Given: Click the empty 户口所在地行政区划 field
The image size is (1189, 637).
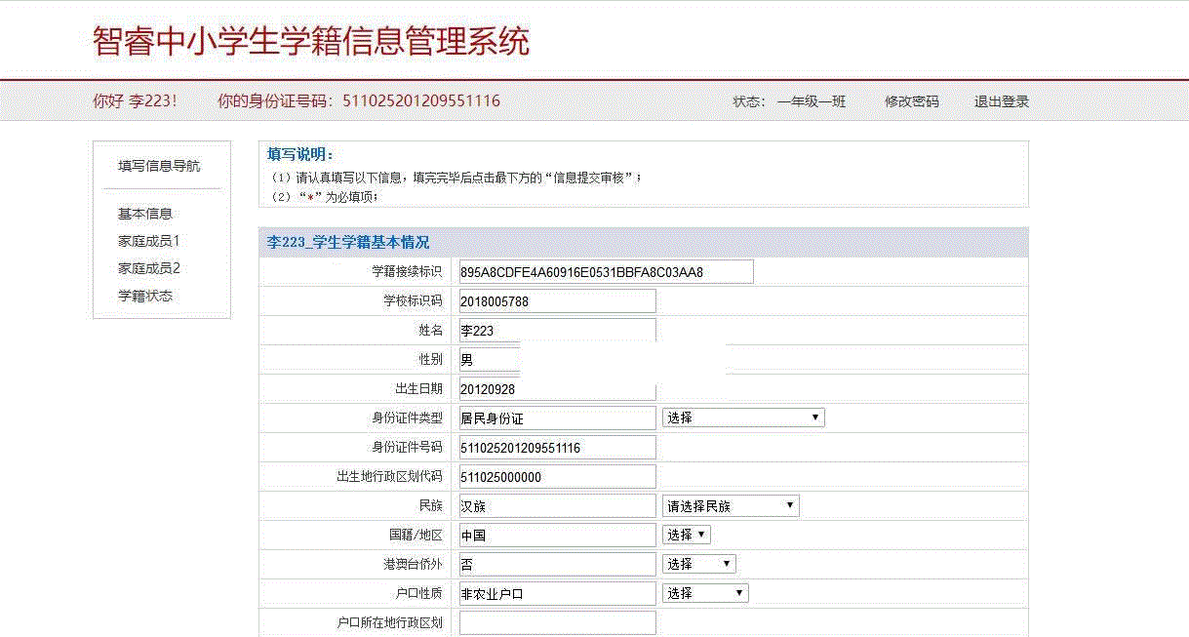Looking at the screenshot, I should click(556, 622).
